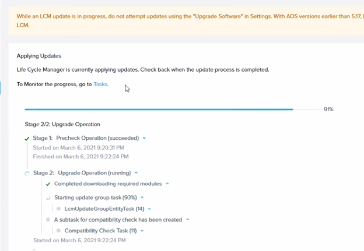Collapse compatibility check subtask chevron
This screenshot has width=364, height=251.
pyautogui.click(x=188, y=220)
